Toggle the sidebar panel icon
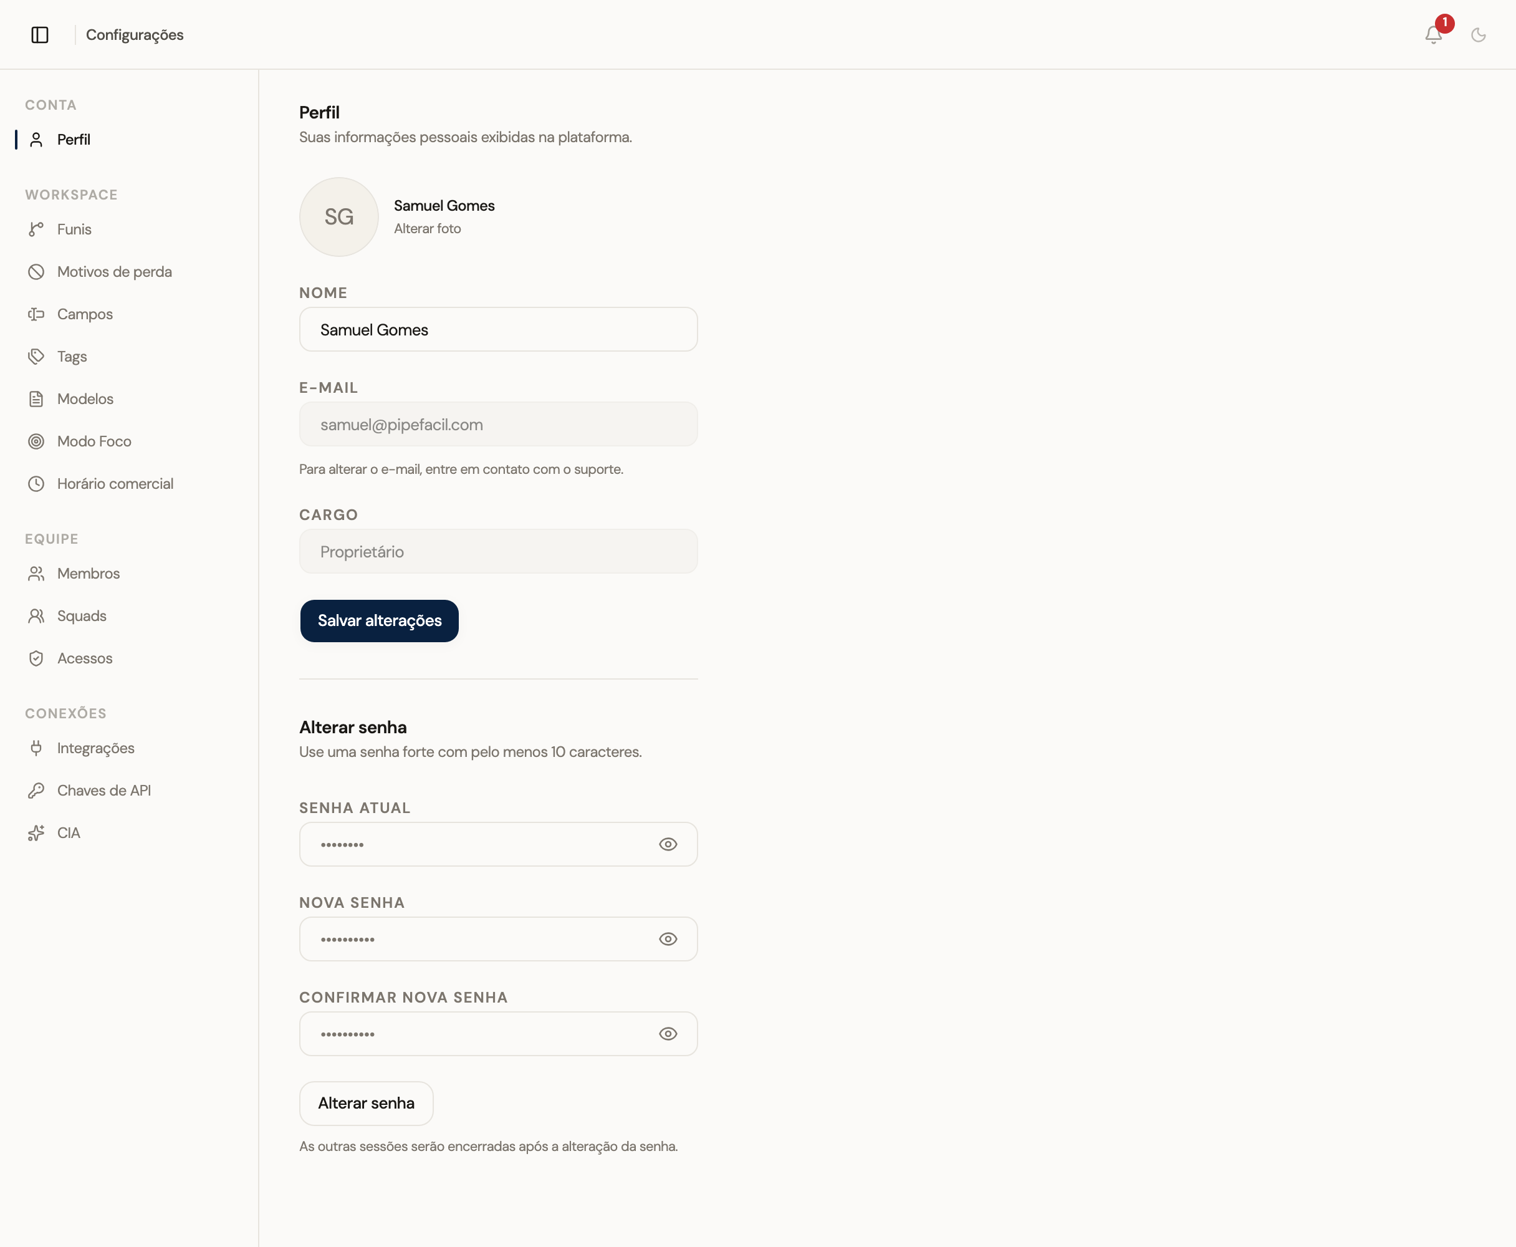 41,34
